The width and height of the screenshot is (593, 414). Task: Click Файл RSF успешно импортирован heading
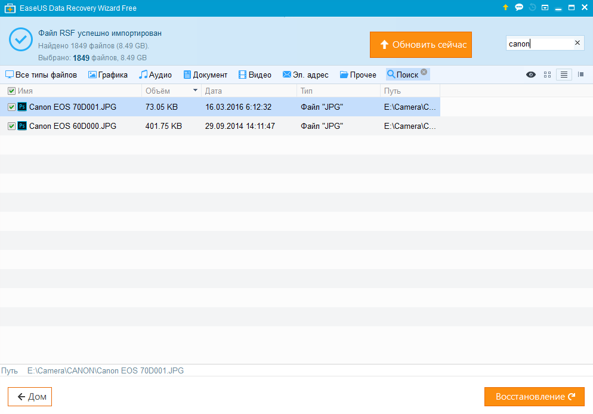100,33
